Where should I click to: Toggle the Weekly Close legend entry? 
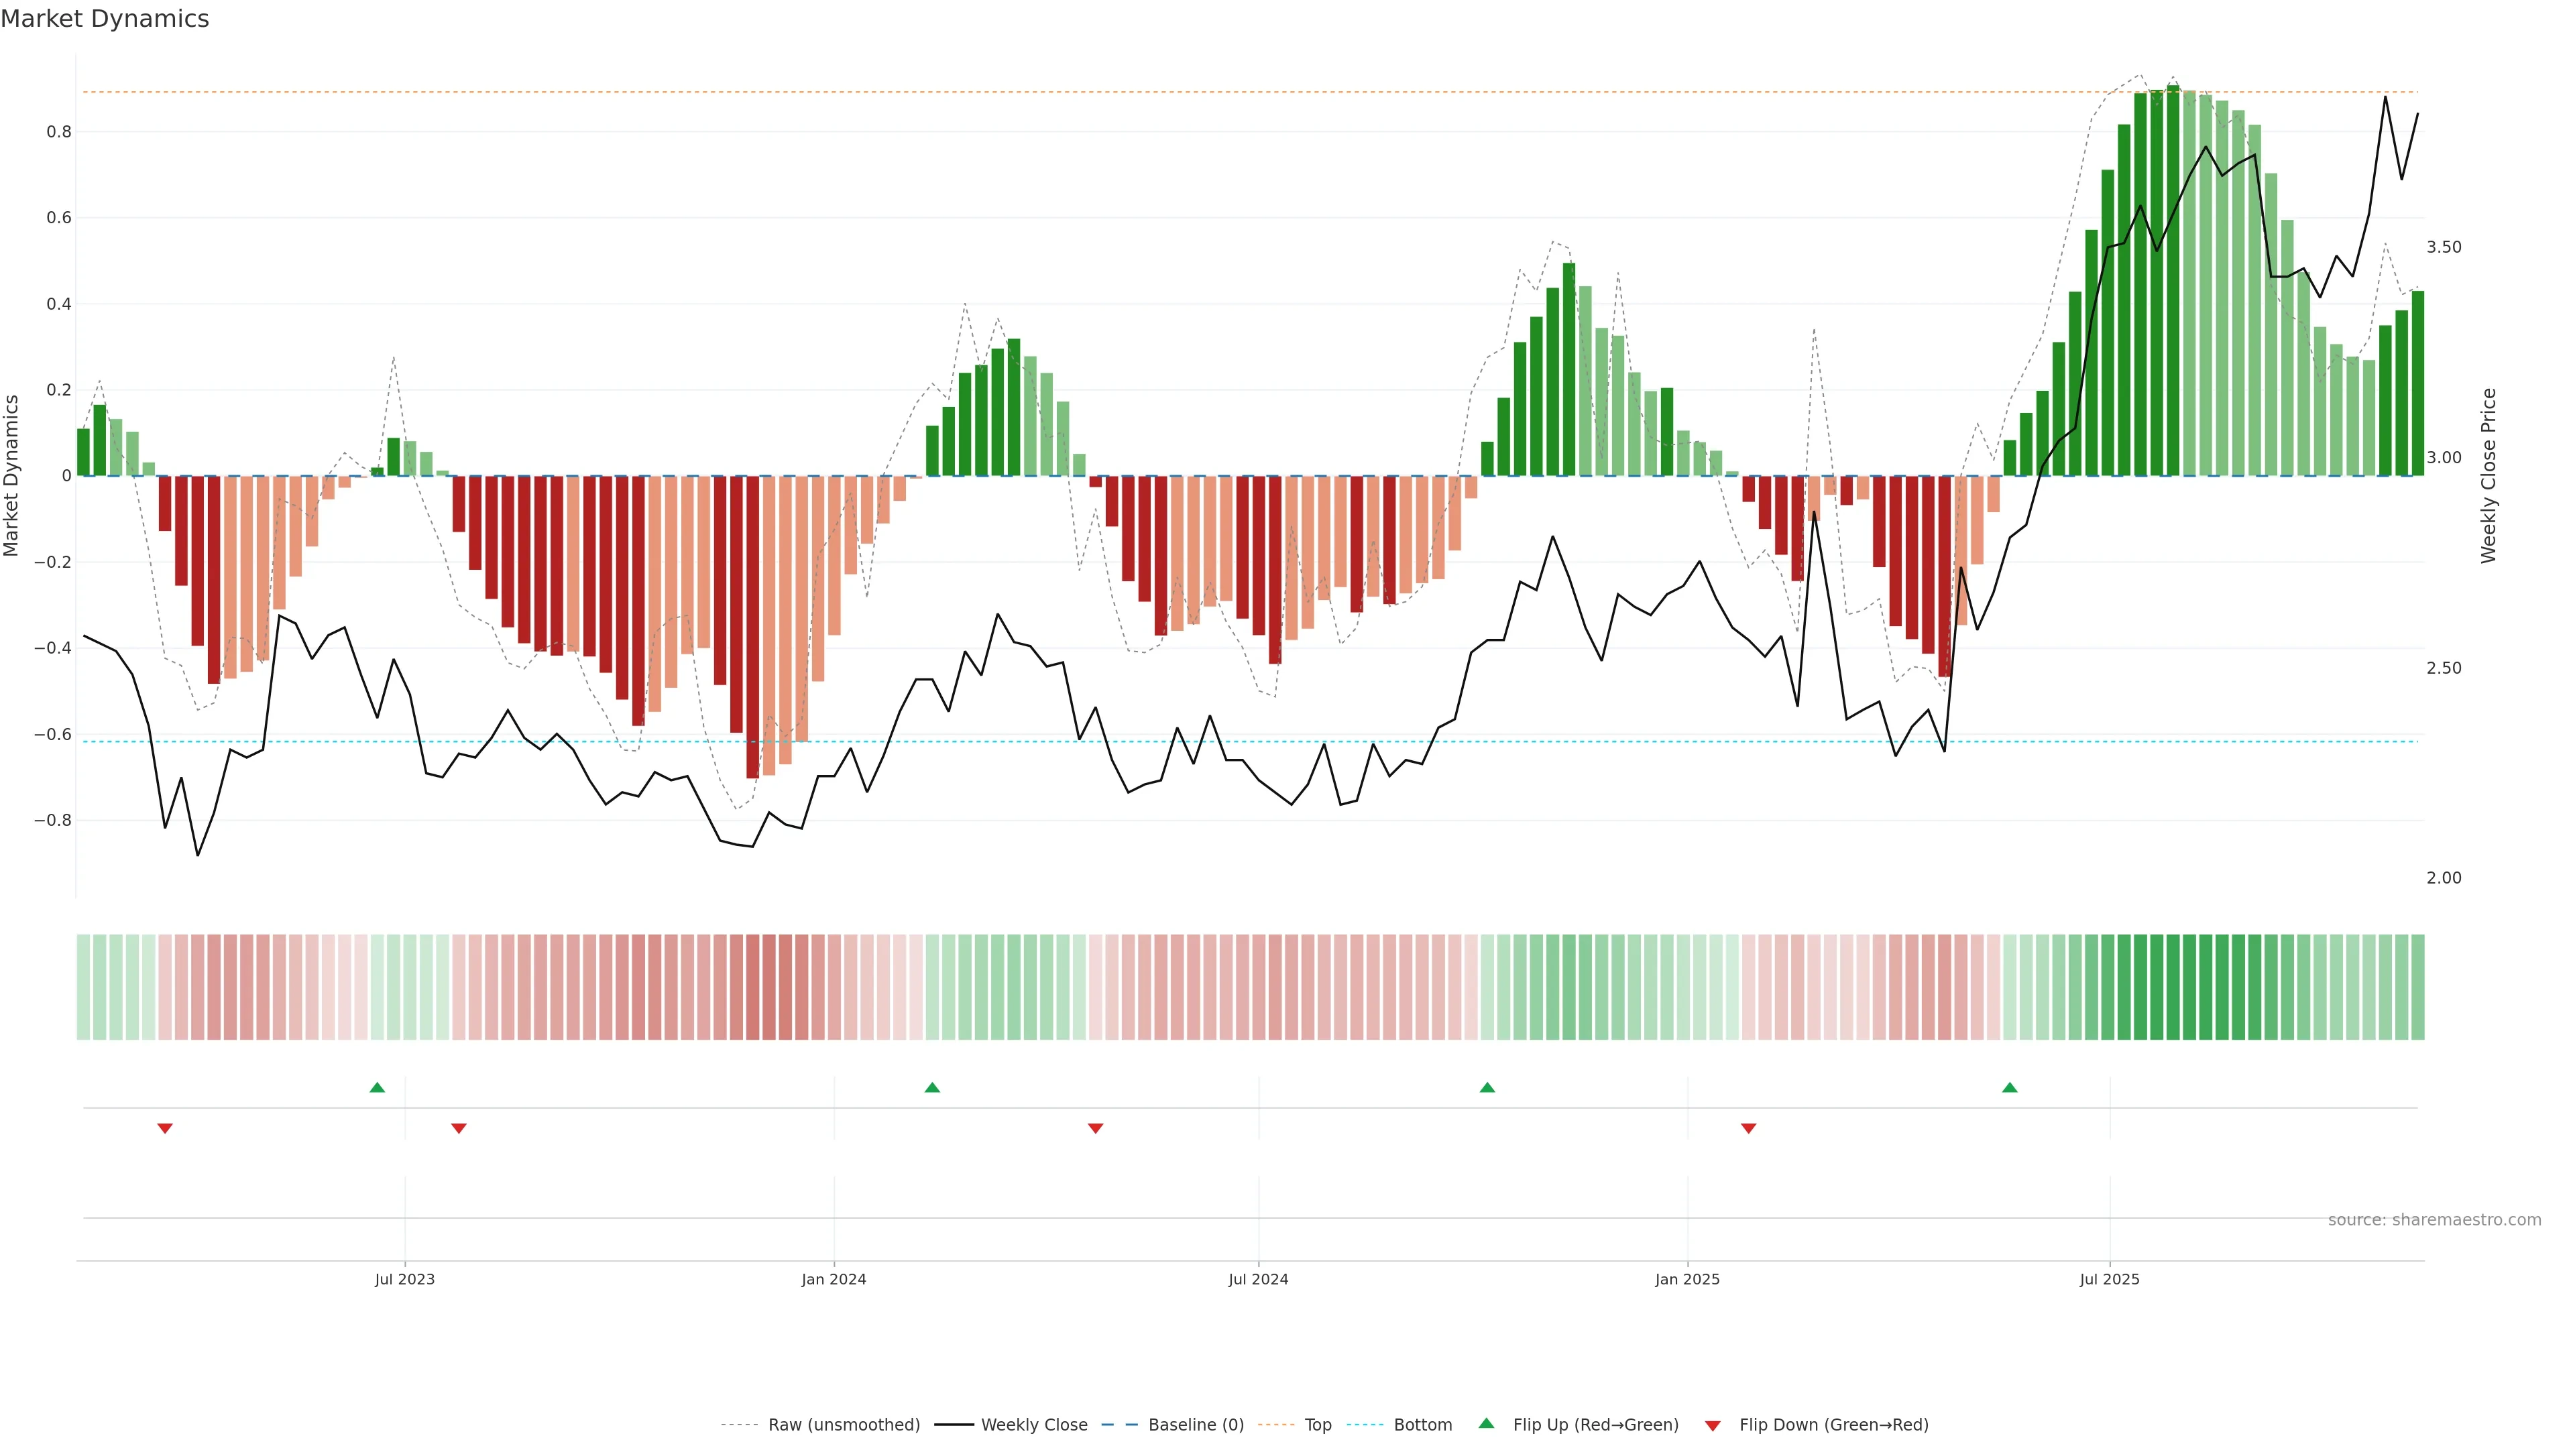click(x=1033, y=1425)
